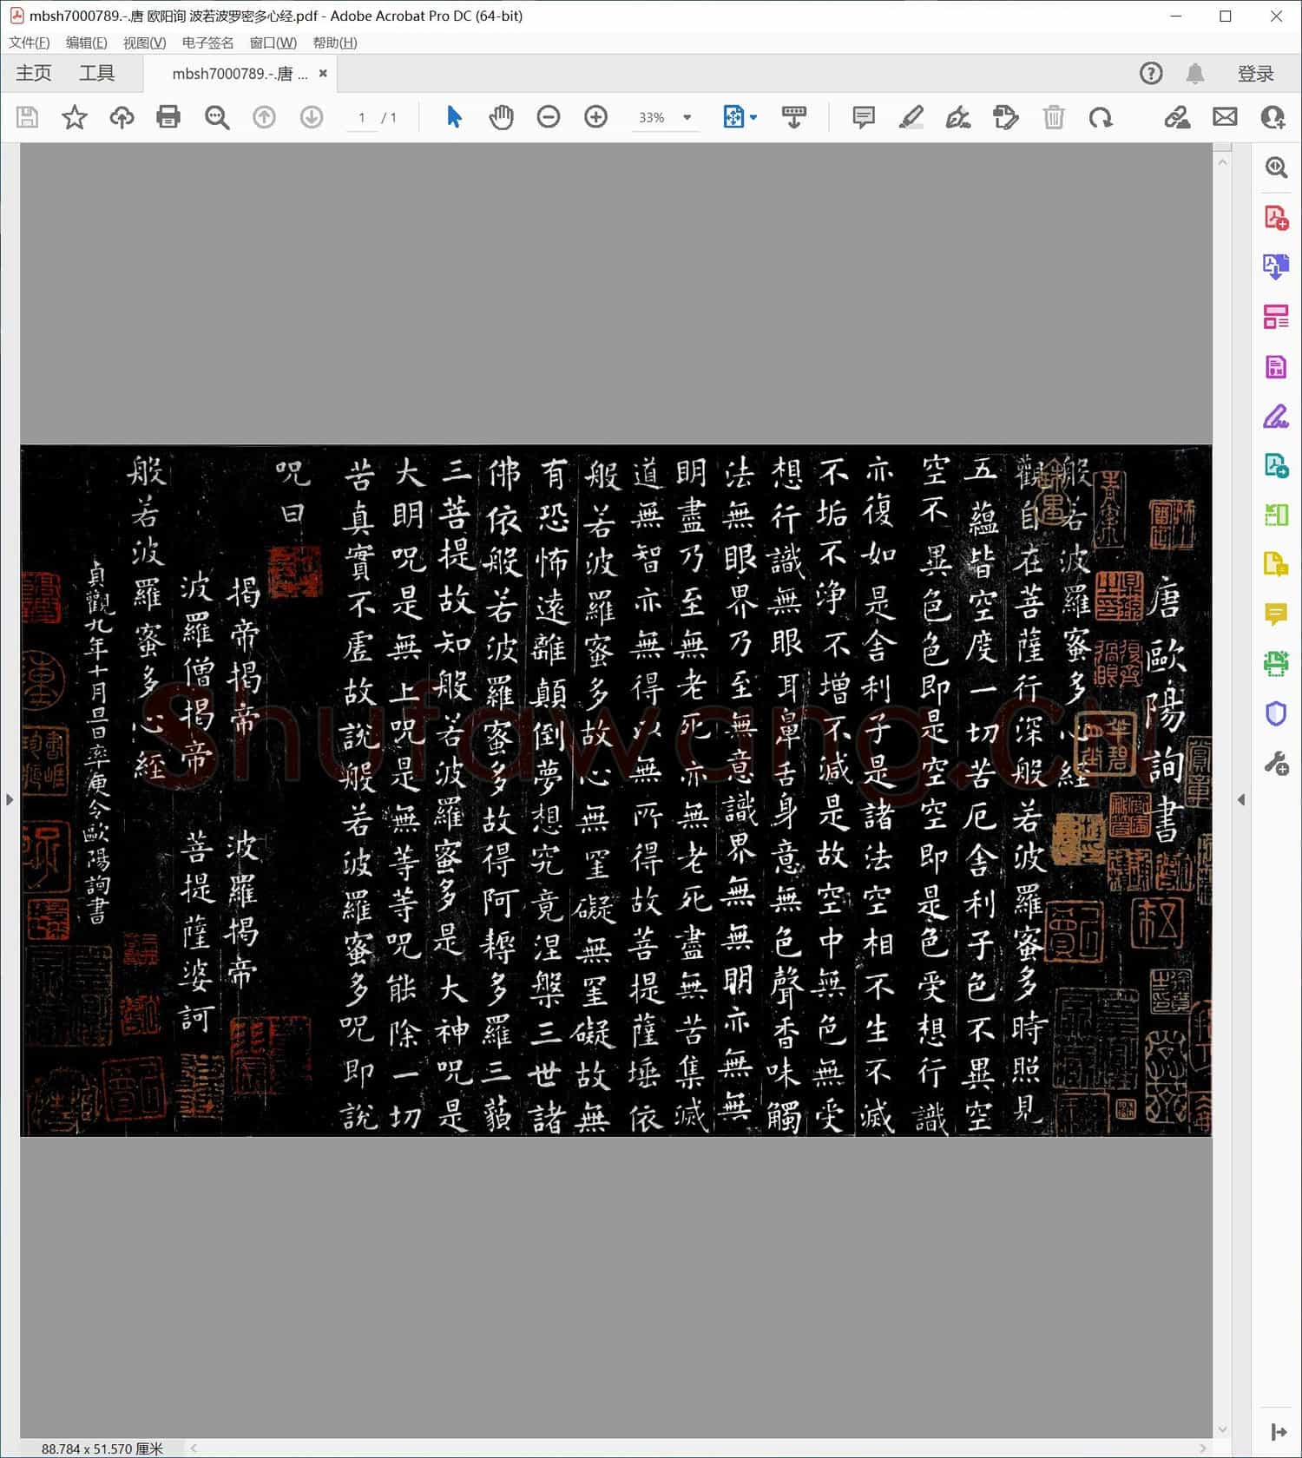Click the Zoom in plus icon

595,117
